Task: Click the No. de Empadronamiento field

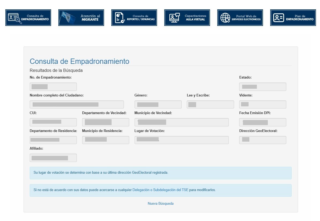Action: pyautogui.click(x=53, y=87)
